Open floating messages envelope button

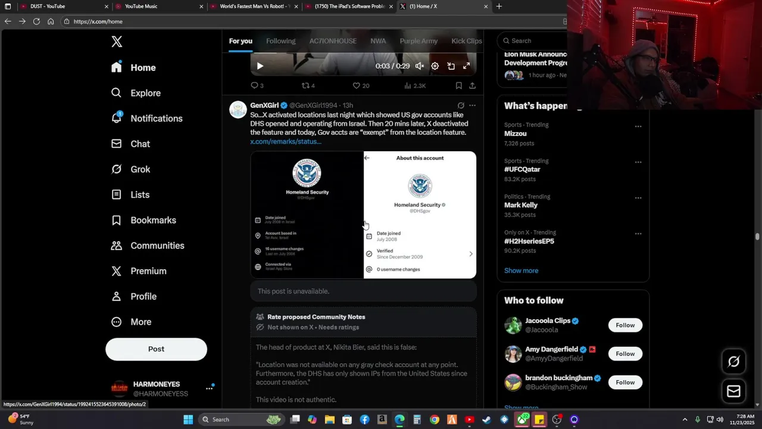pos(733,391)
